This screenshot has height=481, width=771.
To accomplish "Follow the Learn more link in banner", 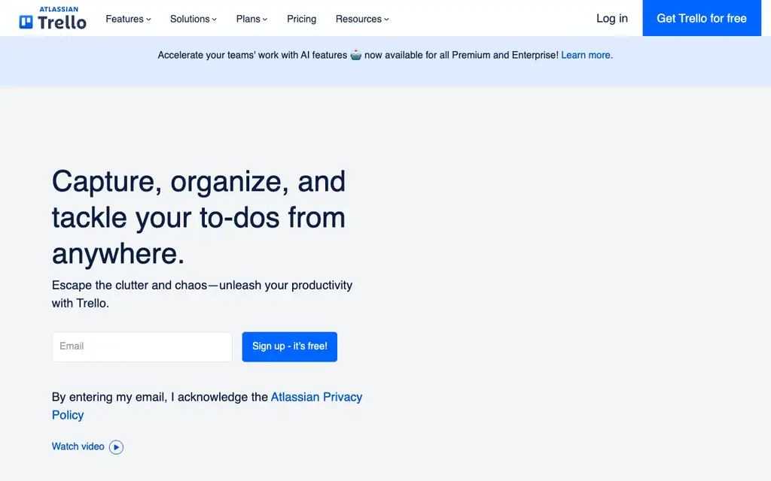I will click(587, 55).
